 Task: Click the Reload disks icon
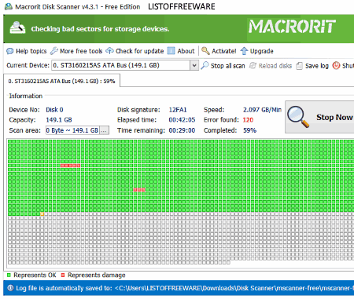click(x=253, y=65)
